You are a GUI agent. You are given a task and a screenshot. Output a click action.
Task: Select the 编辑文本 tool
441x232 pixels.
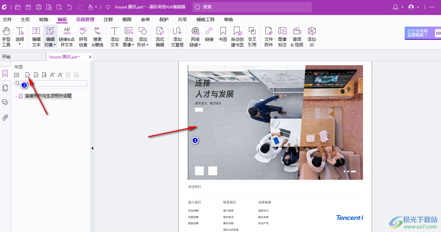click(36, 36)
